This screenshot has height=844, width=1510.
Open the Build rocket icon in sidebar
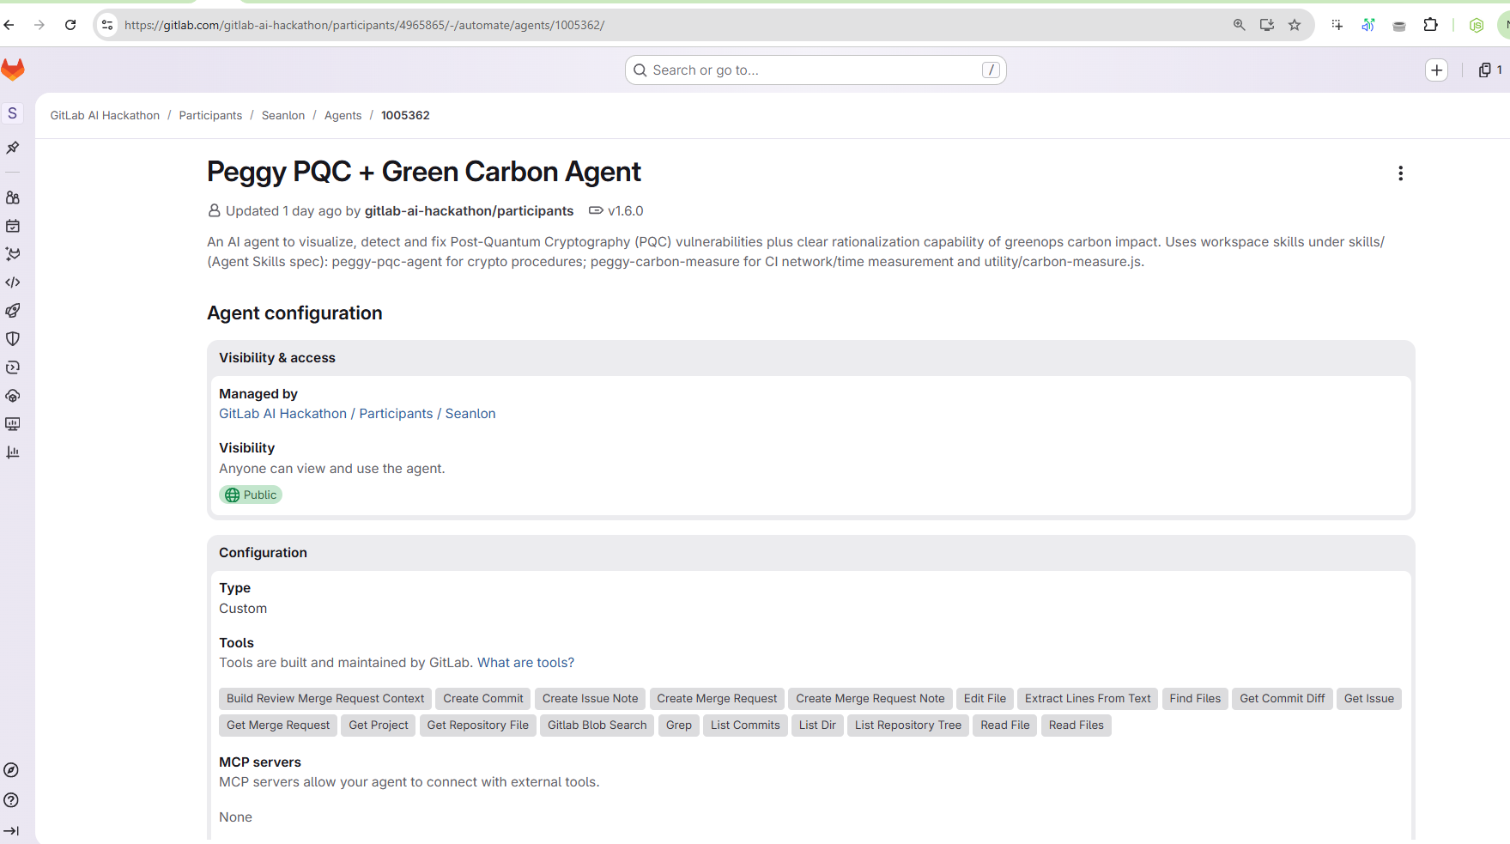(x=13, y=311)
